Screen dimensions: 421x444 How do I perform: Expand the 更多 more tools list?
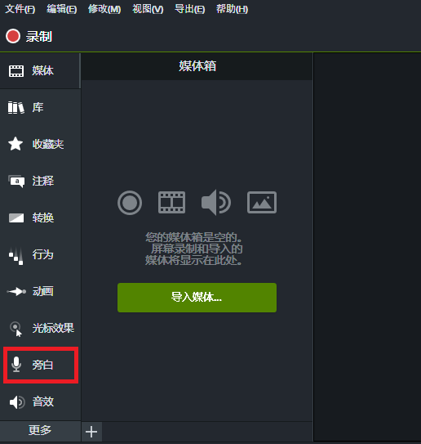pos(40,430)
